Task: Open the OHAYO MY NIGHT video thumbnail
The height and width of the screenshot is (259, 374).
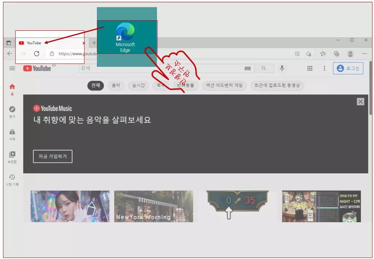Action: pyautogui.click(x=321, y=206)
